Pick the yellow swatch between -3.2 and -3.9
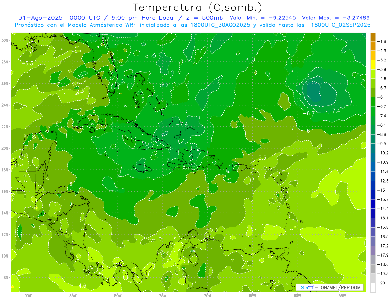Screen dimensions: 388x300 click(373, 65)
